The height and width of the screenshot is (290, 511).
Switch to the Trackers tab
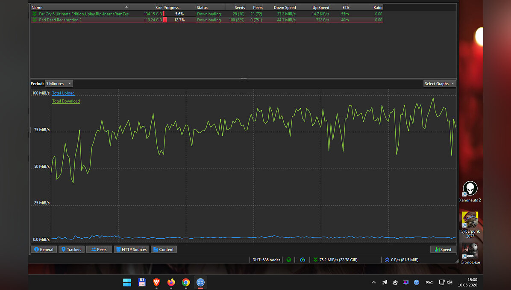71,249
